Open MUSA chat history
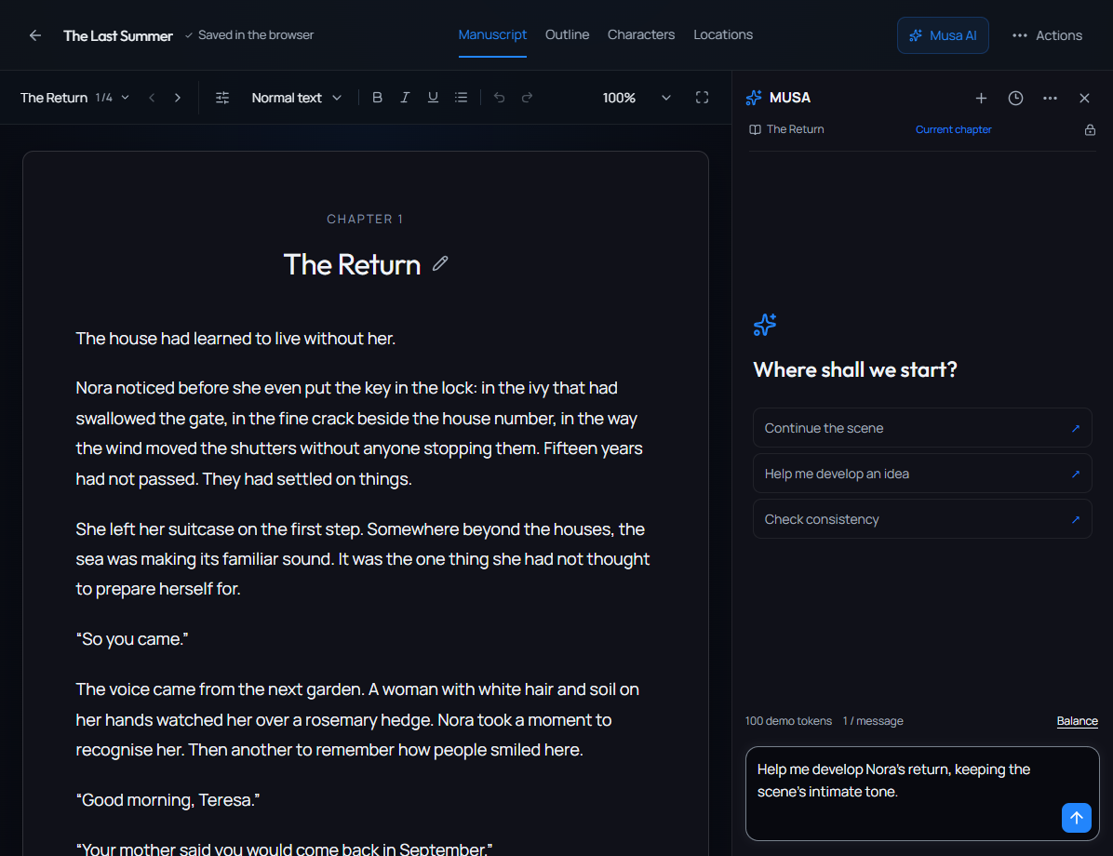 (x=1016, y=98)
